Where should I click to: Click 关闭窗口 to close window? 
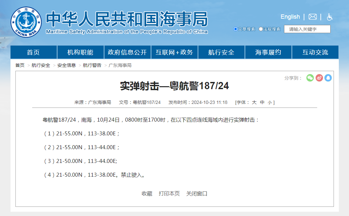197,194
